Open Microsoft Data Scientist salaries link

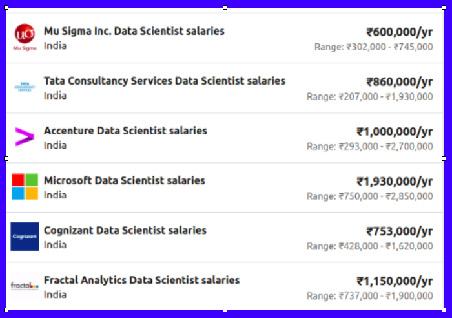pos(124,180)
